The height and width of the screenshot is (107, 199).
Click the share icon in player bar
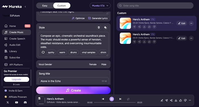pyautogui.click(x=171, y=100)
